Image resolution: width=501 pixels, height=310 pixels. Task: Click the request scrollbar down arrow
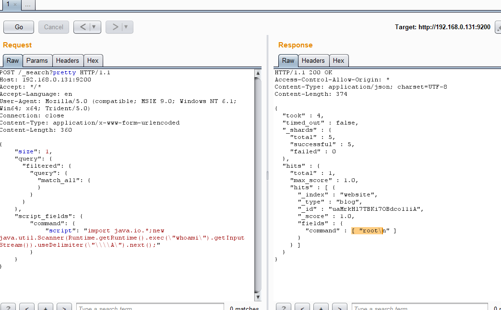click(258, 297)
